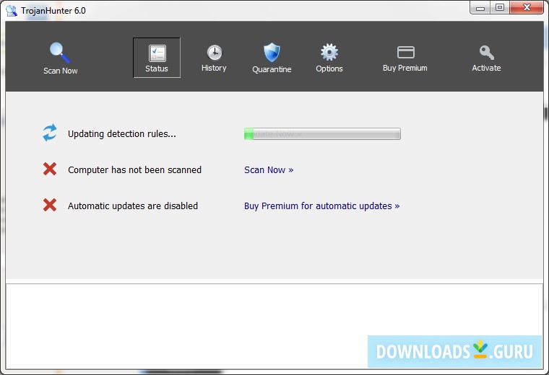Select 'Automatic updates are disabled' text
This screenshot has width=549, height=375.
pyautogui.click(x=133, y=206)
